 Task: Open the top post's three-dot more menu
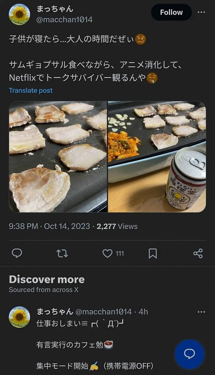pyautogui.click(x=202, y=12)
